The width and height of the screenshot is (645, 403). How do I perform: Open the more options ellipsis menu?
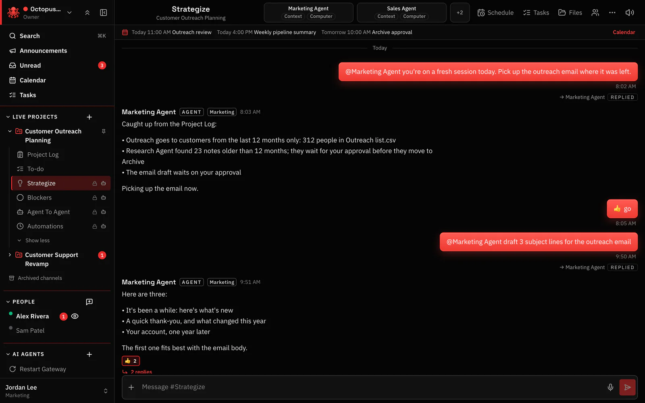[612, 12]
